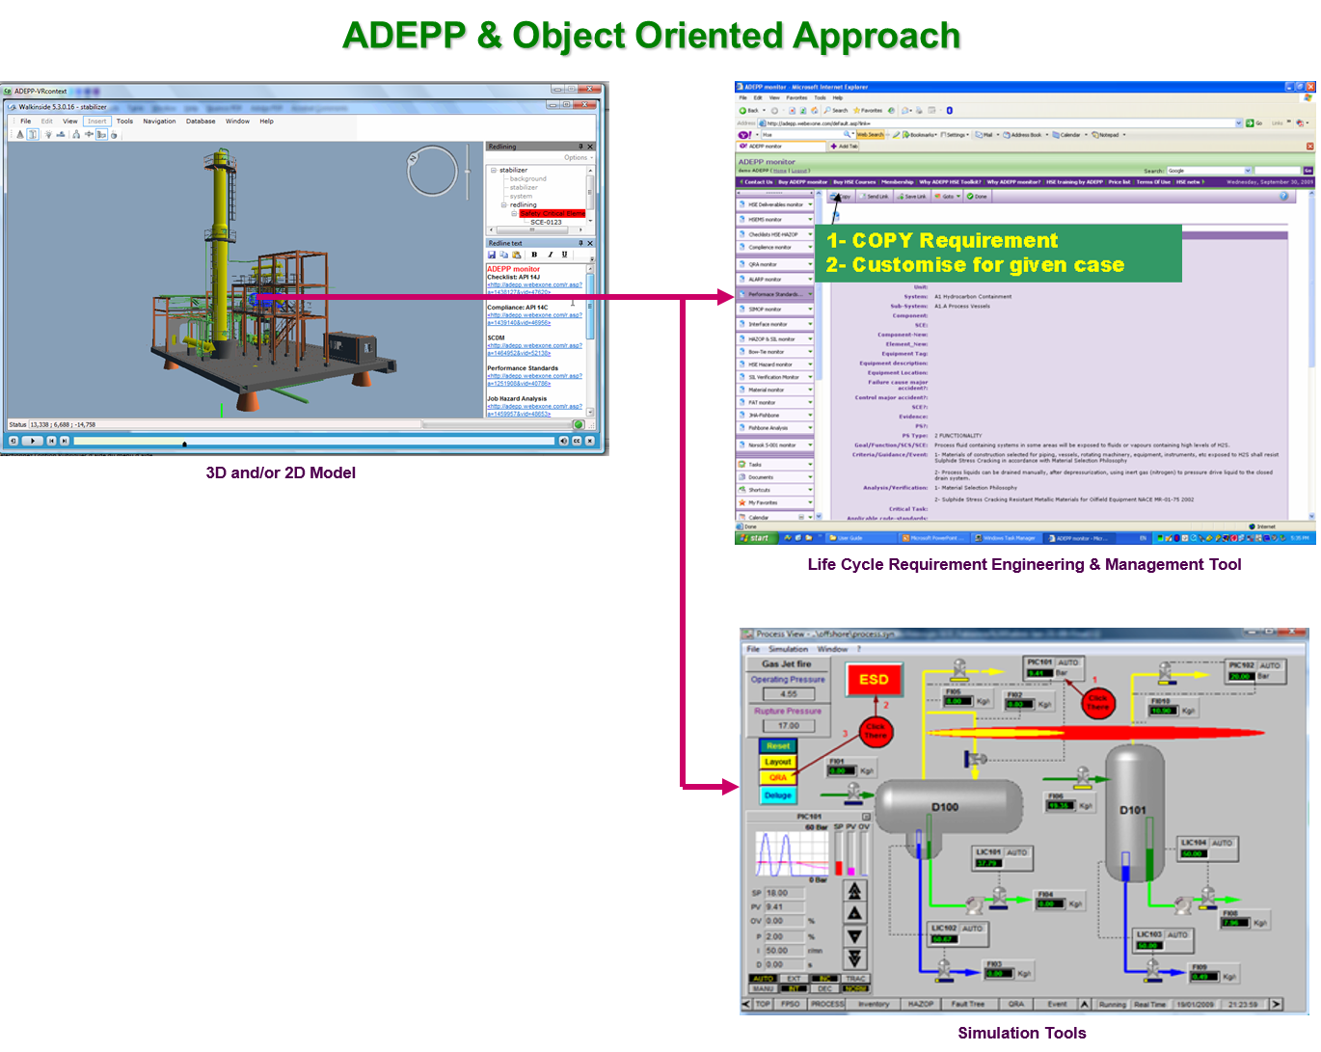The image size is (1321, 1052).
Task: Toggle EXT mode in PIC101 controller panel
Action: pyautogui.click(x=794, y=979)
